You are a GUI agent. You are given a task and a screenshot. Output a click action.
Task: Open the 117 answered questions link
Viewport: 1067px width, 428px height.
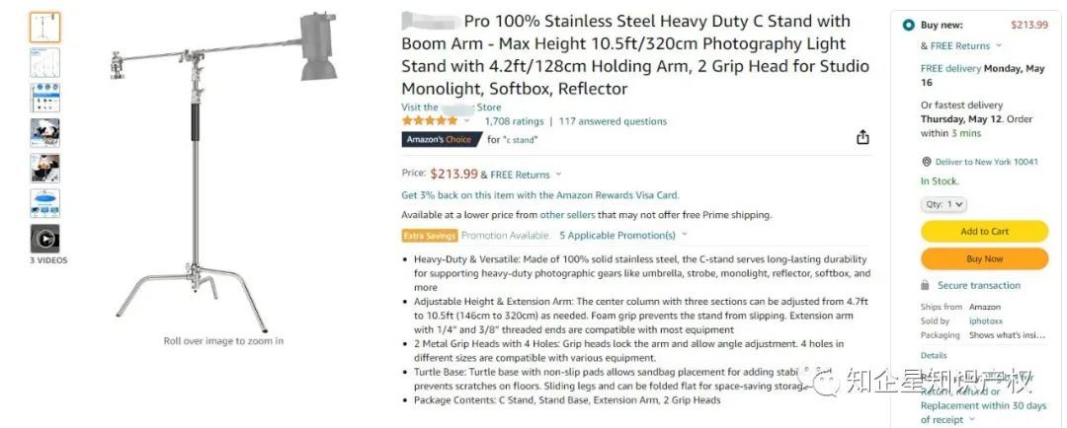(613, 121)
